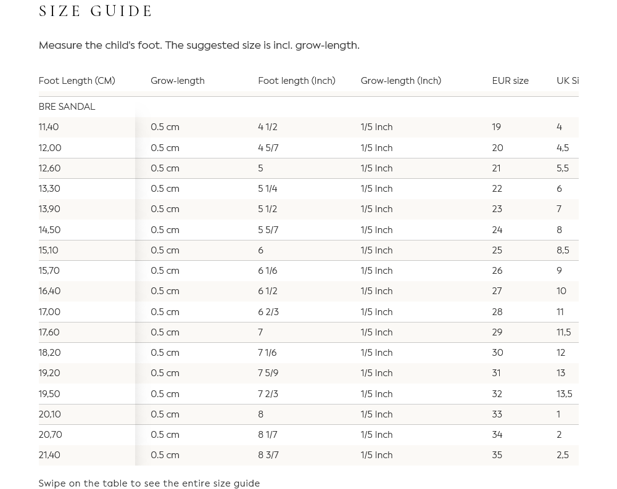The height and width of the screenshot is (489, 617).
Task: Click EUR size 19 in the table
Action: pyautogui.click(x=496, y=127)
